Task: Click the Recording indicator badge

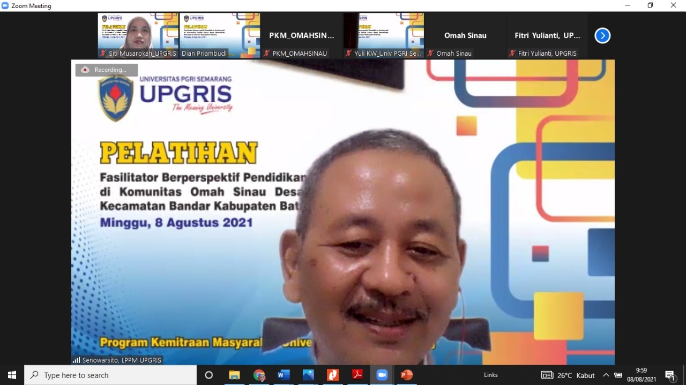Action: pyautogui.click(x=107, y=70)
